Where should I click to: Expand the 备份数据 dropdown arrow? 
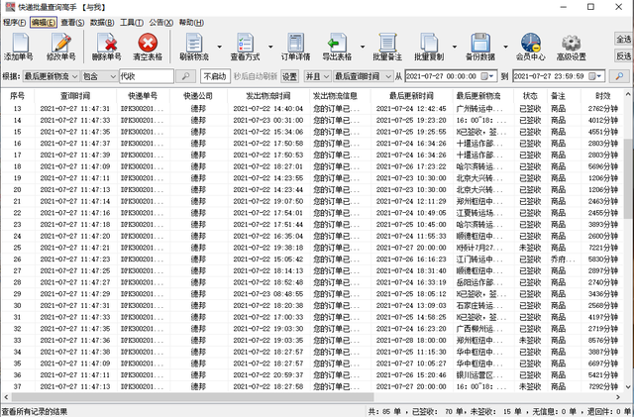(x=505, y=47)
